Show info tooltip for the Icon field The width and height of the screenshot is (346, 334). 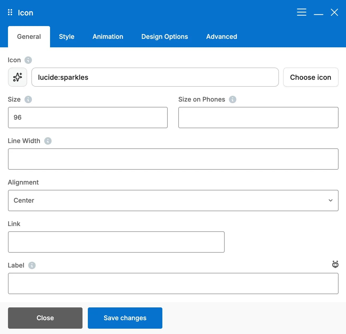click(28, 60)
